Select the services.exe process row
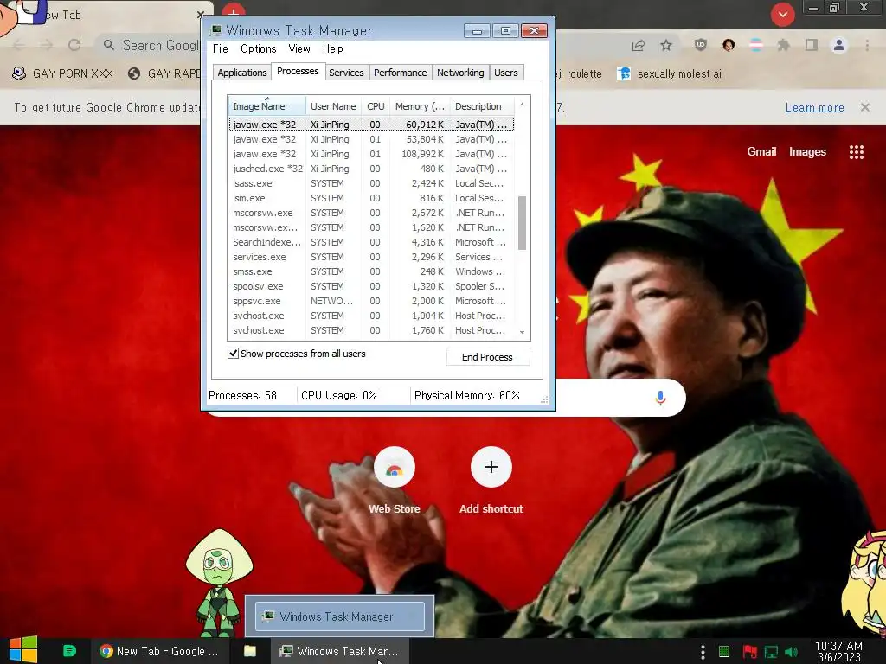 click(x=371, y=257)
